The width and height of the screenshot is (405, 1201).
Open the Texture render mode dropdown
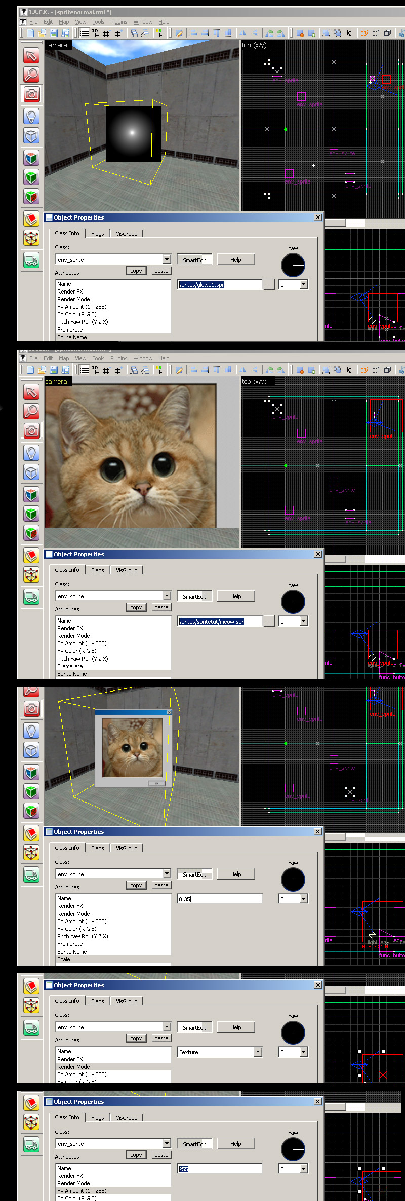pos(258,1052)
